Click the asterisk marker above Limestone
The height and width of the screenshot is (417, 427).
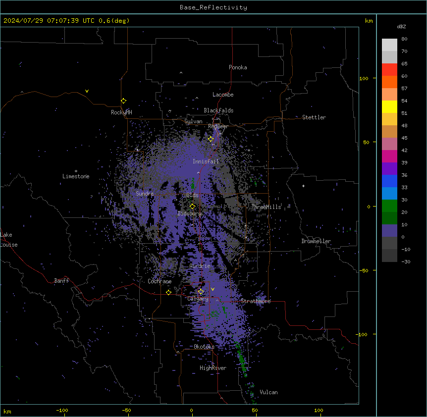tap(76, 171)
